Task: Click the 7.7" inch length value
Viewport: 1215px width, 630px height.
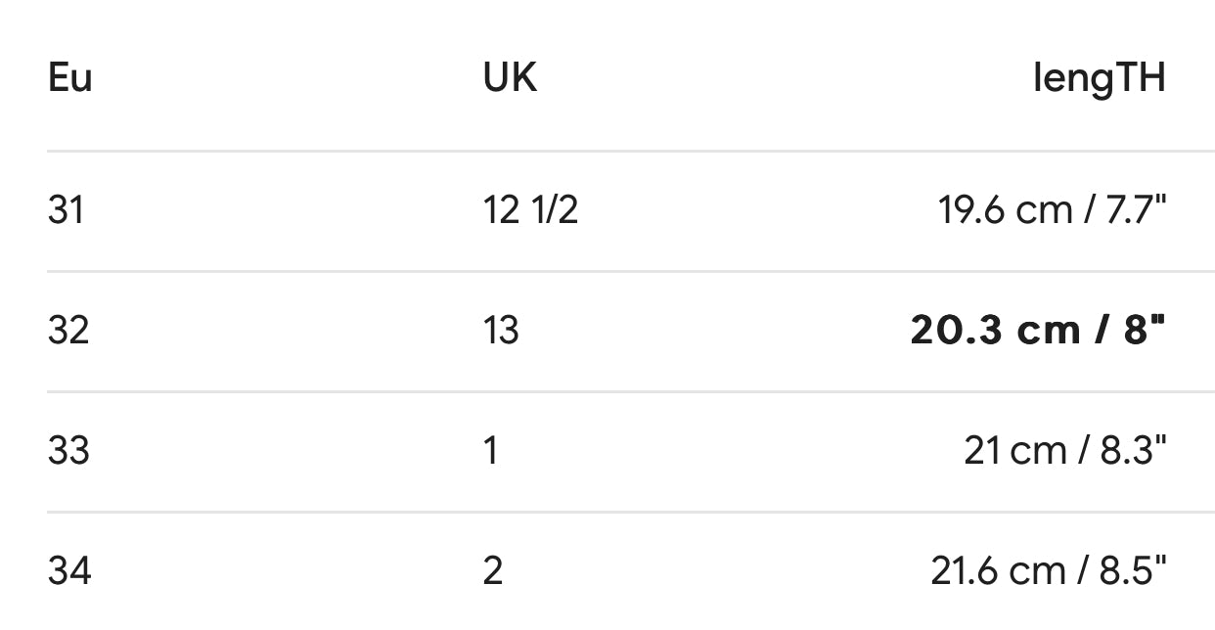Action: (x=1134, y=210)
